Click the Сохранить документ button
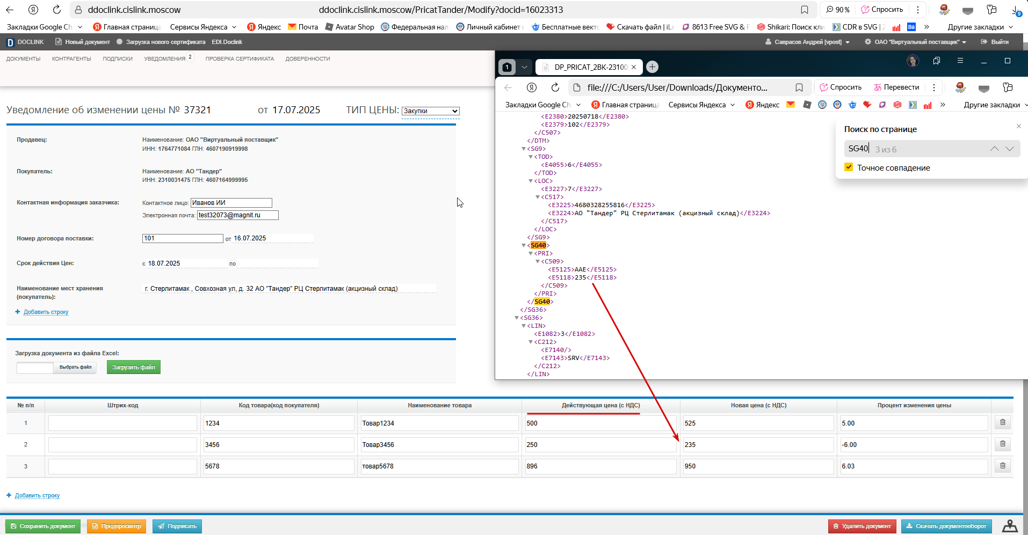Image resolution: width=1028 pixels, height=535 pixels. 43,526
